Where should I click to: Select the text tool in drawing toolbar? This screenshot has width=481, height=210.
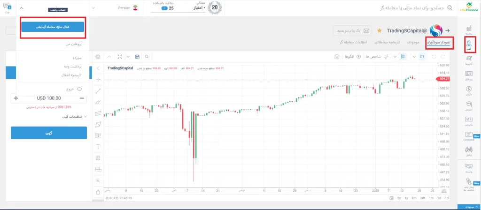[x=98, y=147]
